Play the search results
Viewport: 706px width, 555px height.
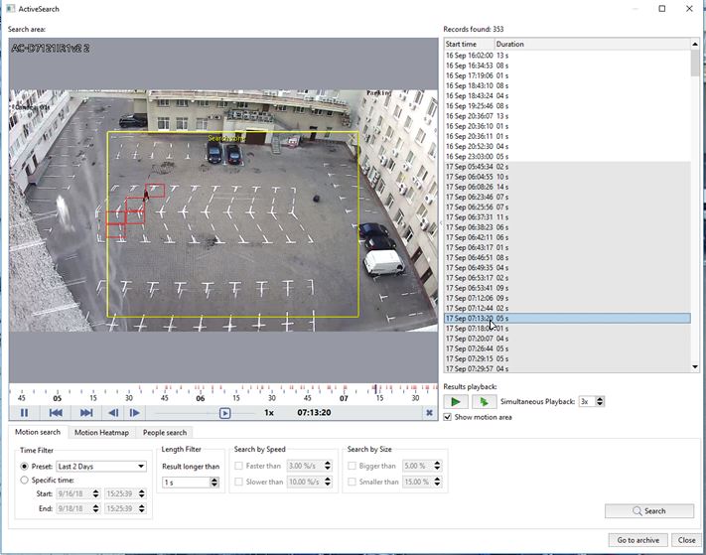tap(456, 401)
